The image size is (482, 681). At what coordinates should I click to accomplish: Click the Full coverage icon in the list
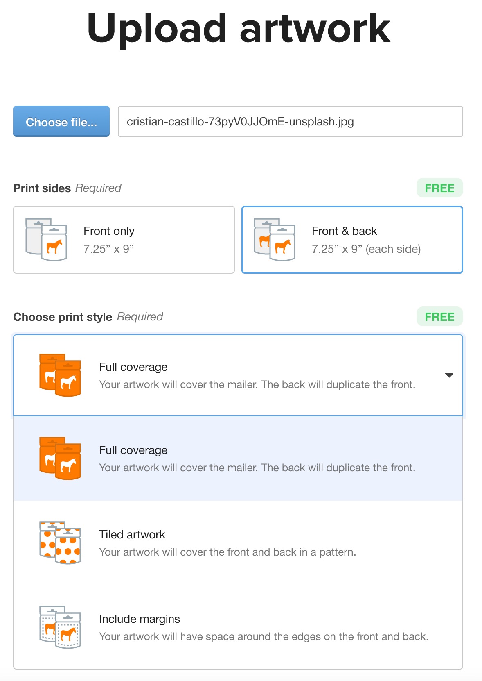point(60,459)
